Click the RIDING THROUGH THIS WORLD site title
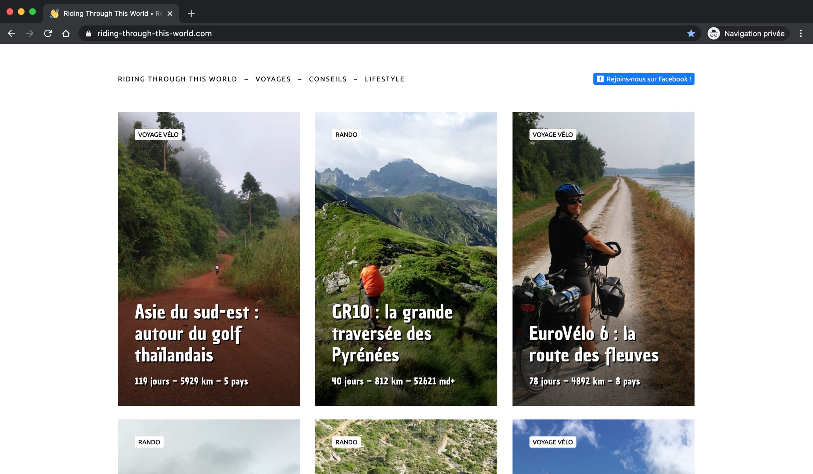 click(178, 79)
